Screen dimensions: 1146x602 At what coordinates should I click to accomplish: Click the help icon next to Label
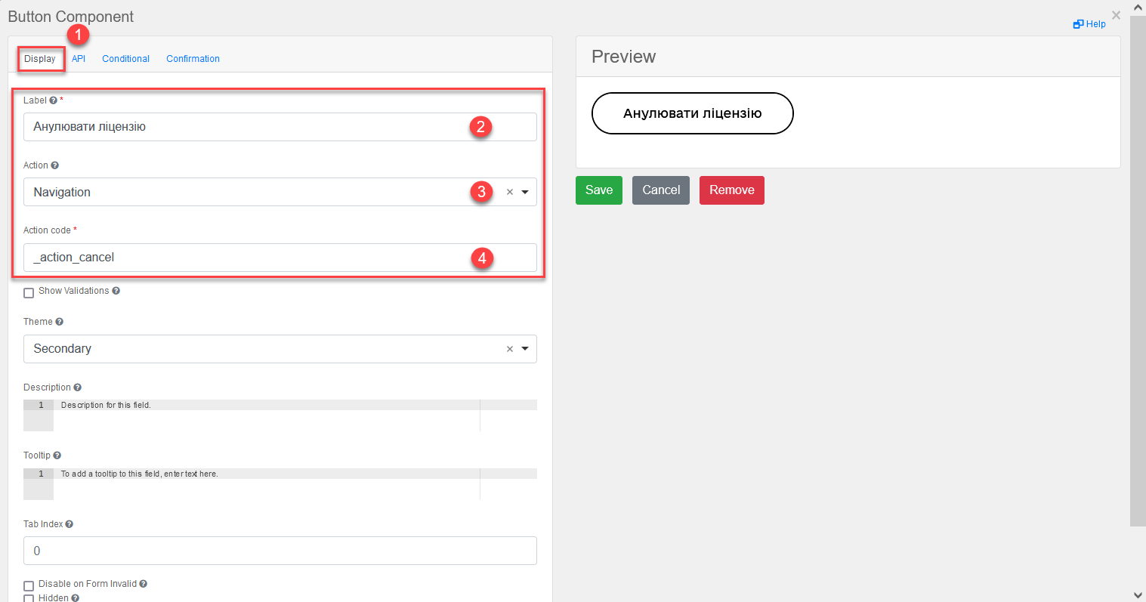53,100
